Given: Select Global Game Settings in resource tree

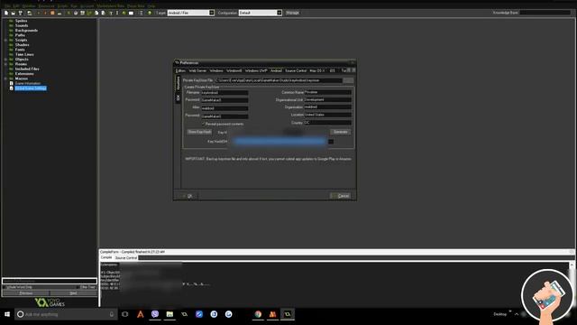Looking at the screenshot, I should [31, 88].
